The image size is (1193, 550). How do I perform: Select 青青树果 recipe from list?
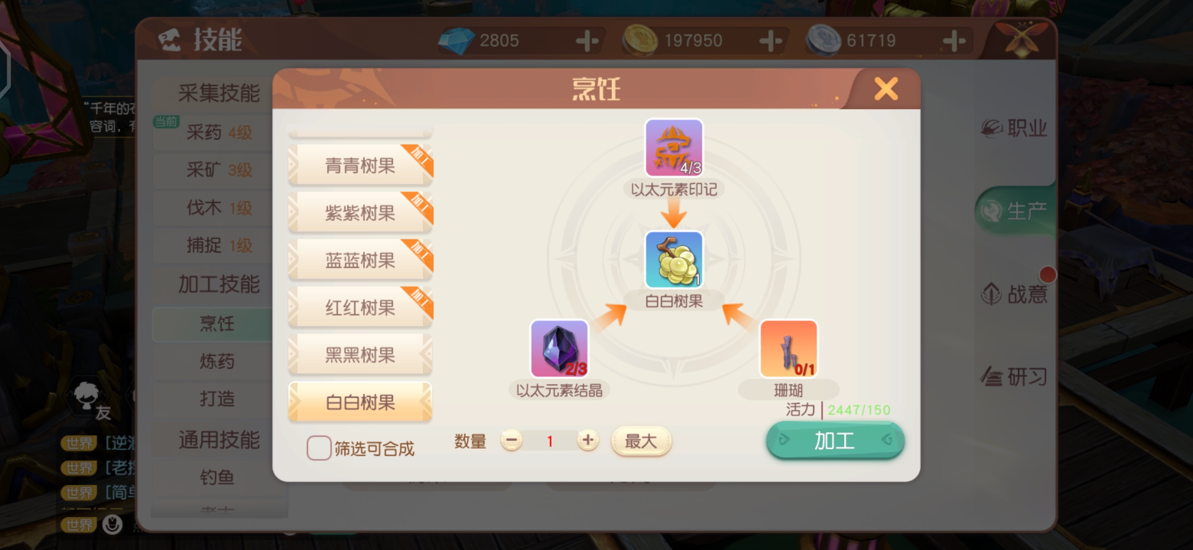pos(360,165)
